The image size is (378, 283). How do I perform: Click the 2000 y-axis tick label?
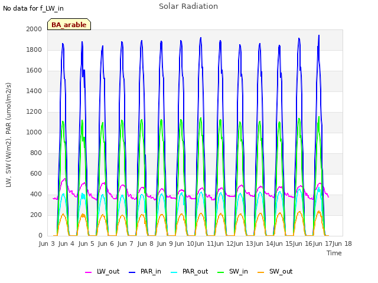tap(34, 29)
